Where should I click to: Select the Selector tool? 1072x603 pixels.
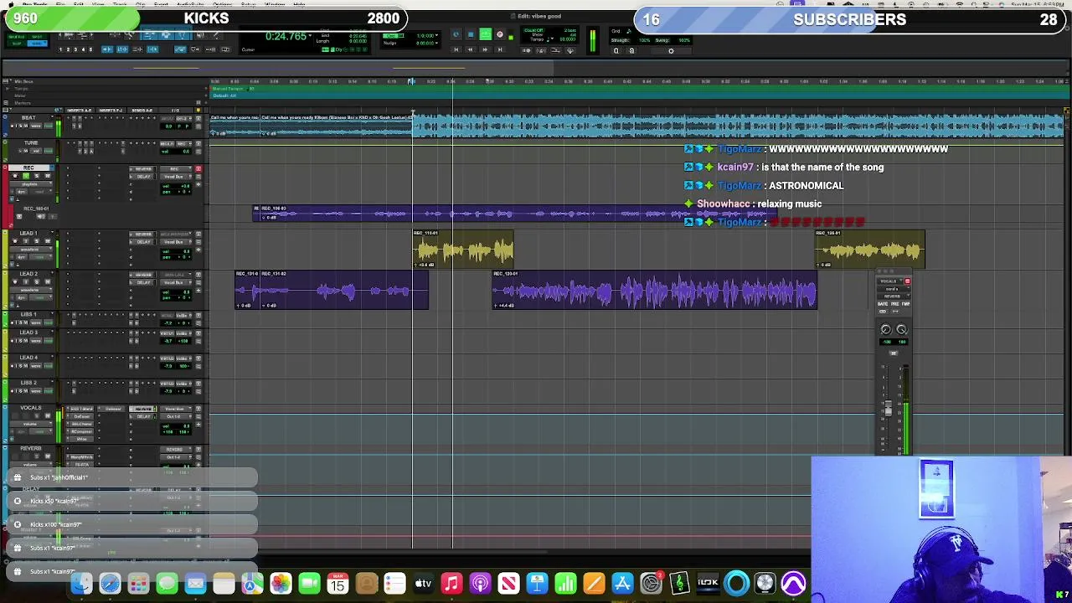(167, 34)
